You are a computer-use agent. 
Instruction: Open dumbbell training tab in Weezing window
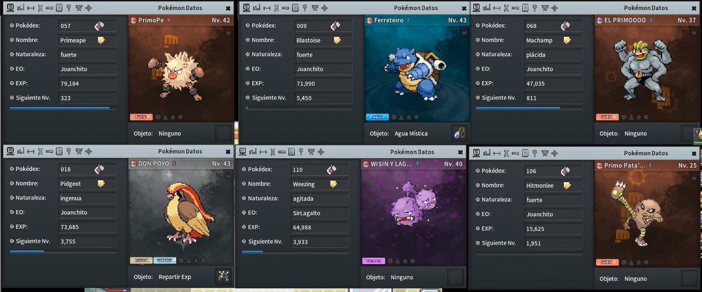tap(263, 152)
